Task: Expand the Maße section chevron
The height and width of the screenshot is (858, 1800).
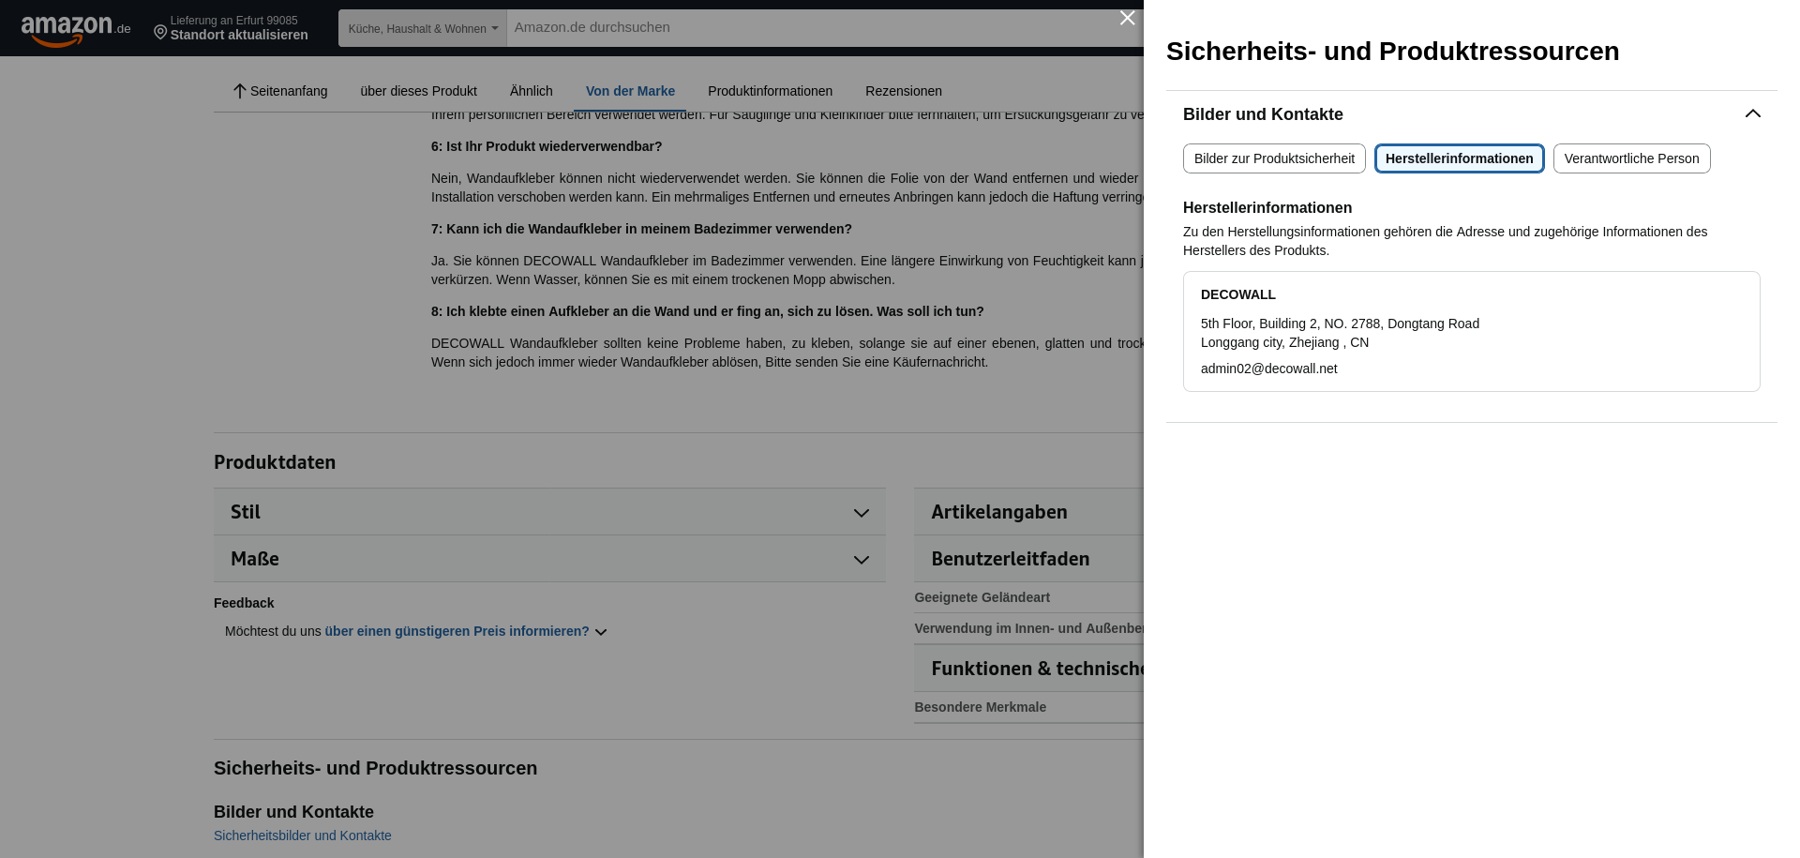Action: click(861, 560)
